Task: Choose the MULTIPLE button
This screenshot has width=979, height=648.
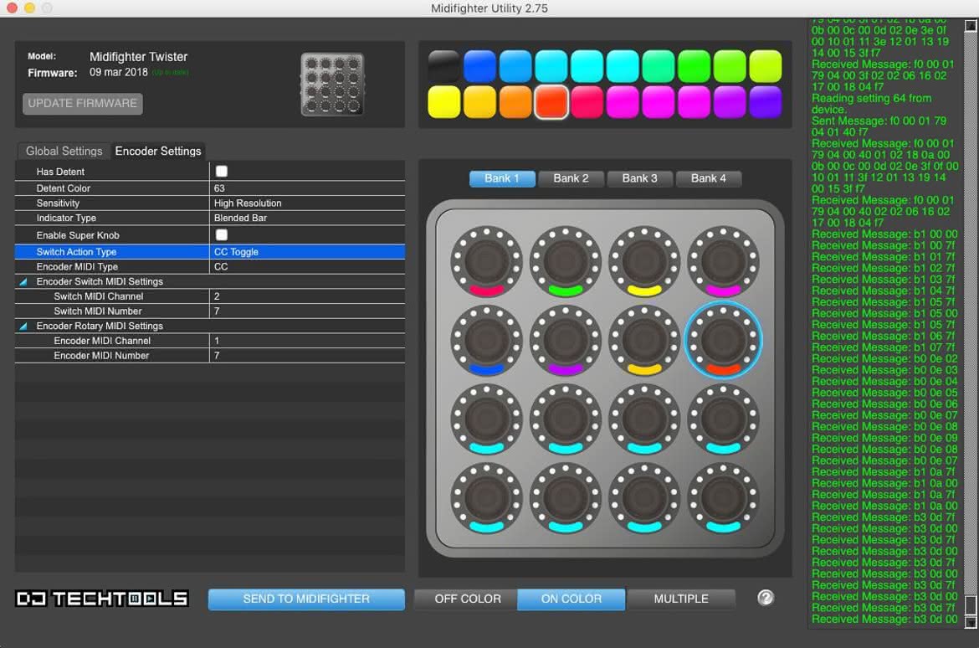Action: tap(681, 599)
